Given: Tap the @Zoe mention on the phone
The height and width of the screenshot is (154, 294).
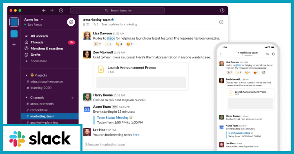Looking at the screenshot, I should click(x=238, y=65).
